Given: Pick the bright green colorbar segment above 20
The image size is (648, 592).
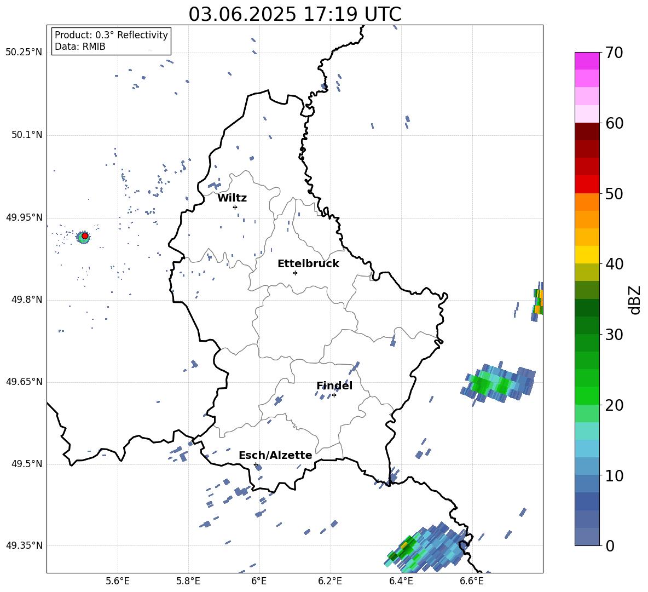Looking at the screenshot, I should (x=587, y=395).
